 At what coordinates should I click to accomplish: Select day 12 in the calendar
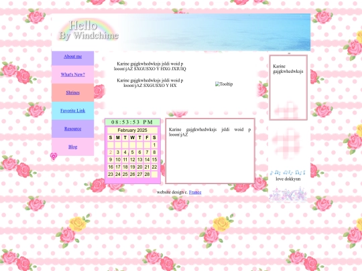click(x=132, y=160)
